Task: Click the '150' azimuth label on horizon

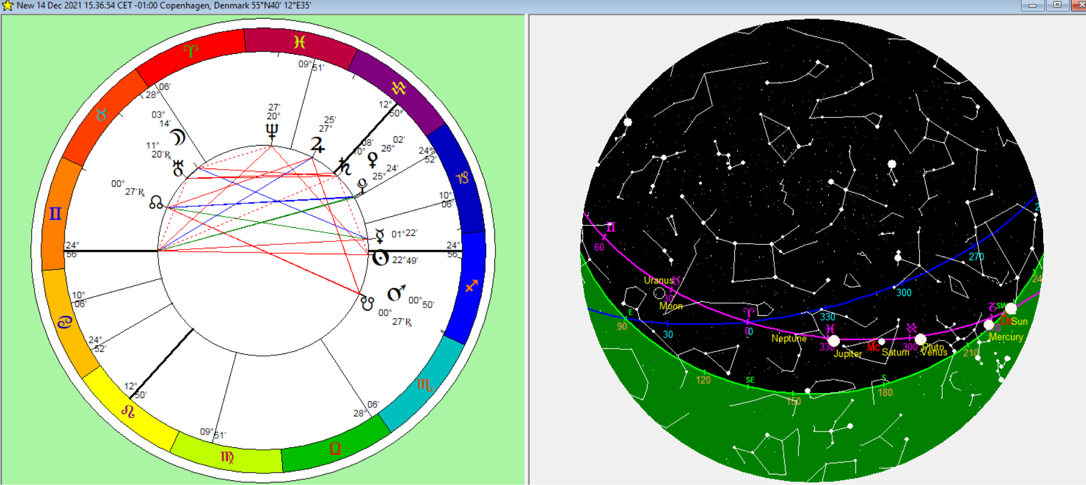Action: pos(794,402)
